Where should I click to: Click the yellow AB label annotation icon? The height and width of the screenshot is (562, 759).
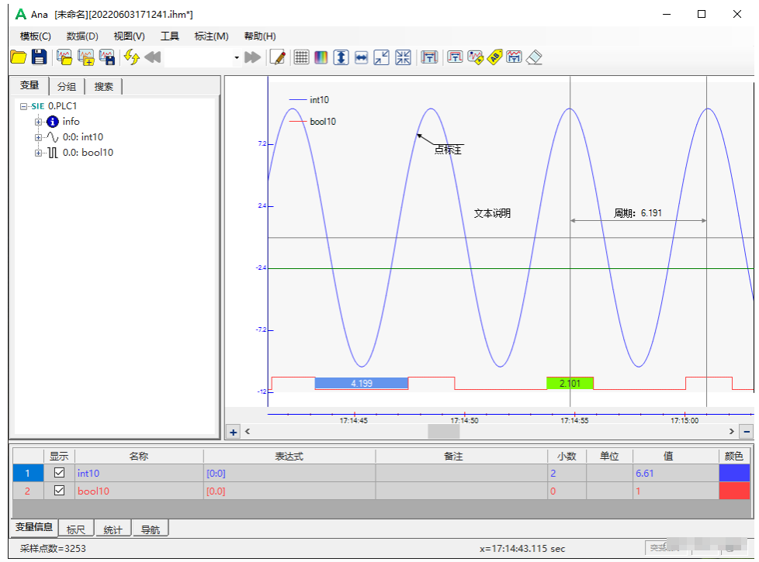coord(494,57)
